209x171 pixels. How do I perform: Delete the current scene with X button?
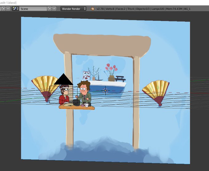pyautogui.click(x=54, y=9)
